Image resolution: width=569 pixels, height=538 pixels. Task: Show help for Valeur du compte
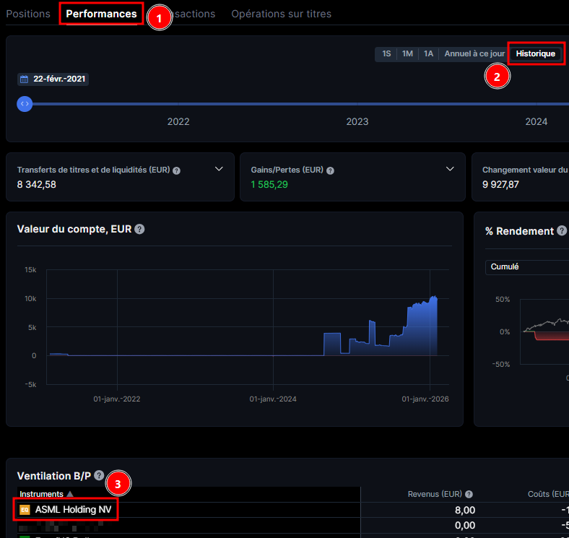tap(139, 229)
